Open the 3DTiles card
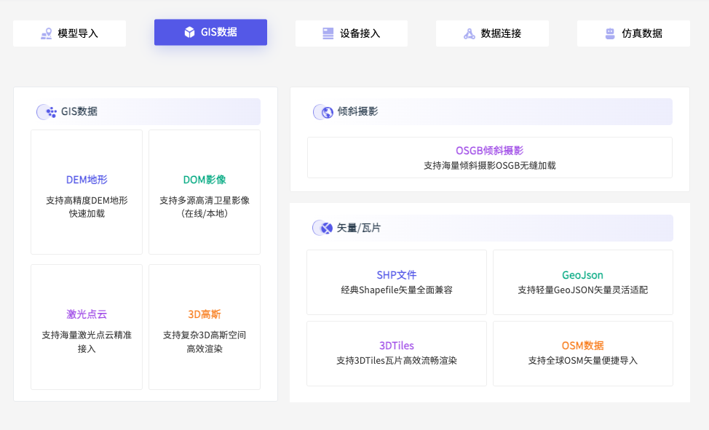 coord(397,354)
